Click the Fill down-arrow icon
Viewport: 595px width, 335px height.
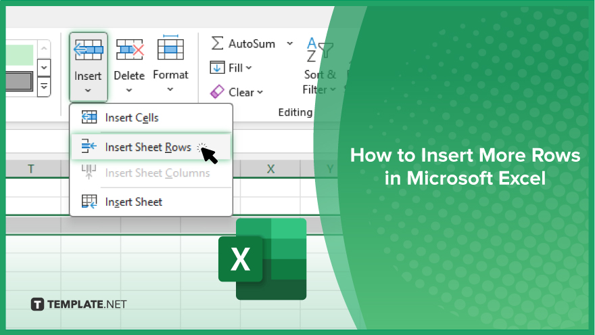(x=217, y=68)
